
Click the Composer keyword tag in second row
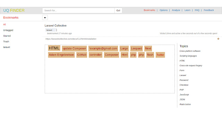112,55
